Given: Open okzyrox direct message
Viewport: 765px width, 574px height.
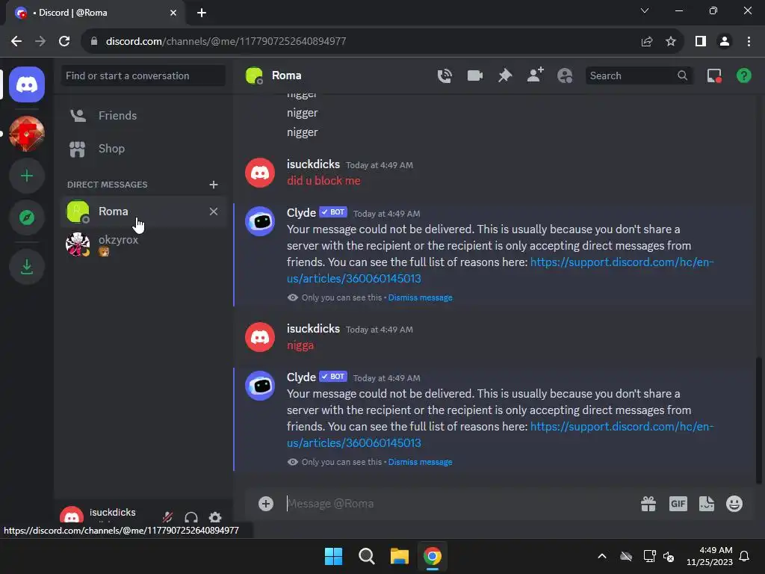Looking at the screenshot, I should click(x=143, y=244).
